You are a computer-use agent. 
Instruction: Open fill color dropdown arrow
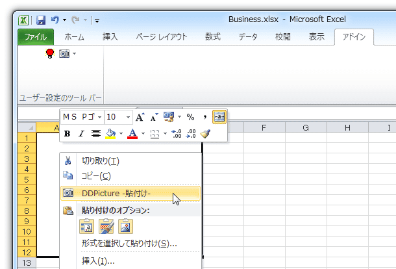pyautogui.click(x=121, y=133)
